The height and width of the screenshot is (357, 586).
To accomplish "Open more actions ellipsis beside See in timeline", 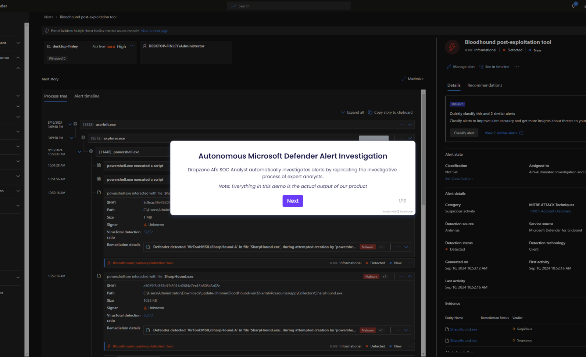I will click(x=517, y=67).
